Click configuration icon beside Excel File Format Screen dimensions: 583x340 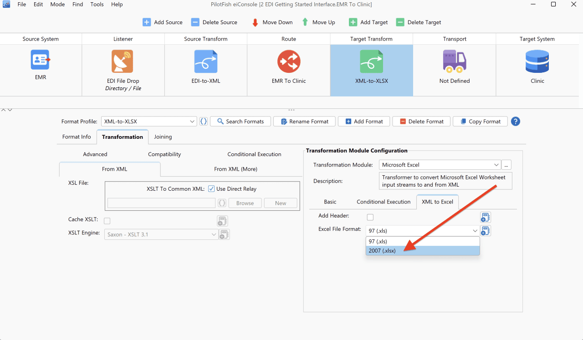[485, 231]
